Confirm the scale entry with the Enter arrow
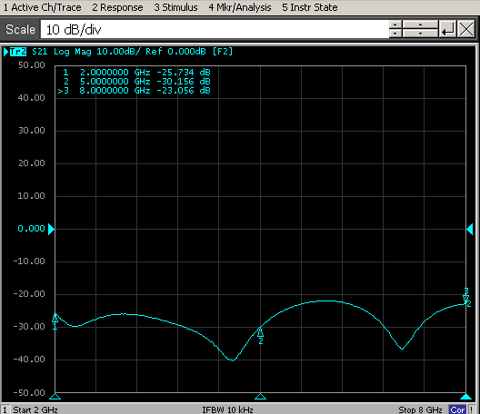Viewport: 480px width, 414px height. point(447,29)
